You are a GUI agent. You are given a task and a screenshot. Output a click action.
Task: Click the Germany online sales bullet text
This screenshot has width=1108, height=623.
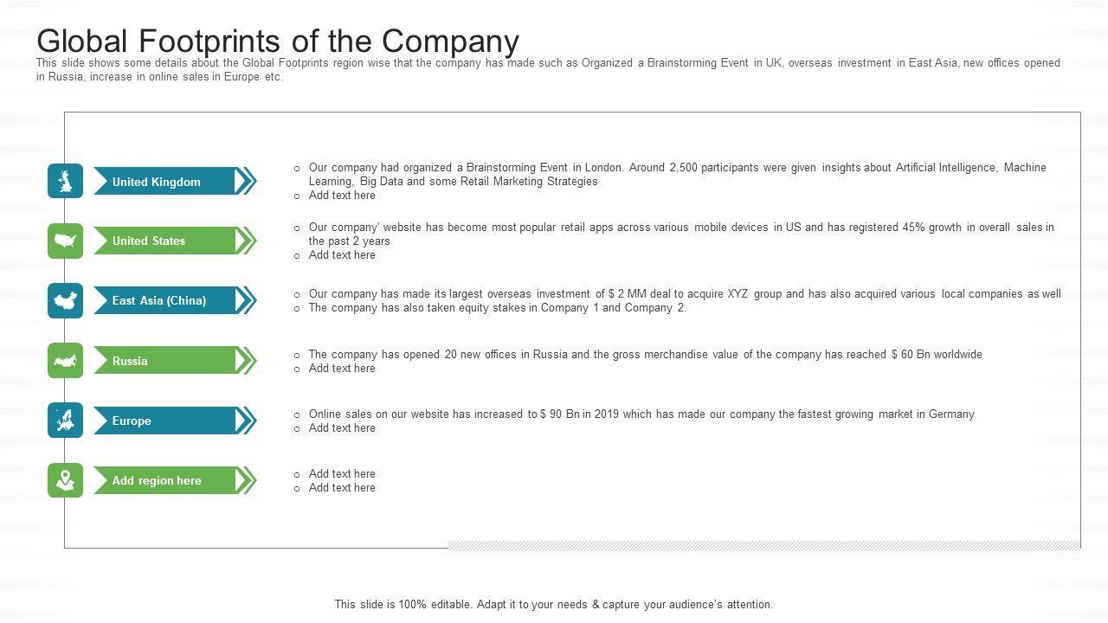(x=641, y=414)
